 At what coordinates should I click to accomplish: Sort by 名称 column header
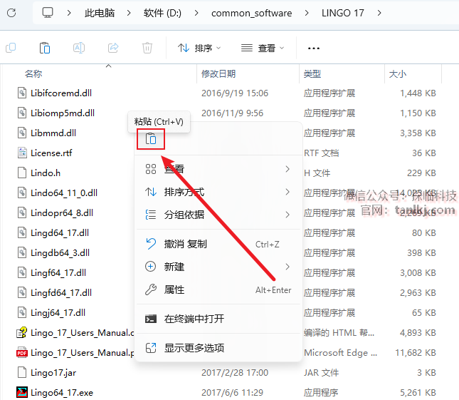[x=33, y=73]
